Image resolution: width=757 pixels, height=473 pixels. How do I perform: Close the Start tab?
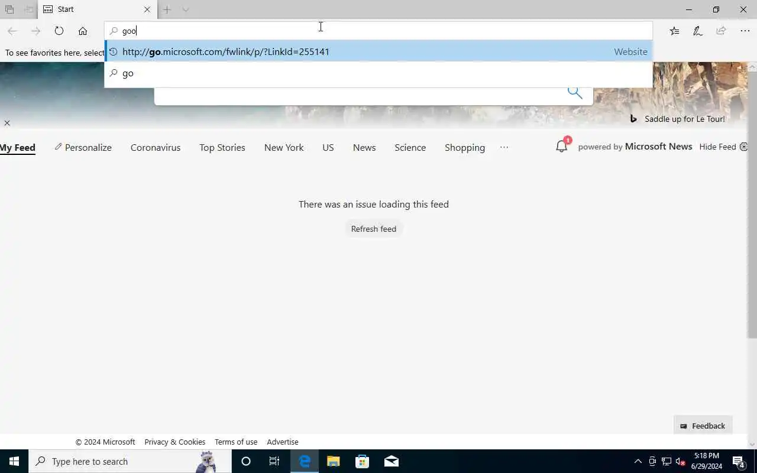147,9
